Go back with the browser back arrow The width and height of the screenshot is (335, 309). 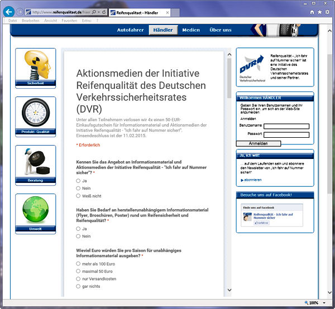click(x=9, y=12)
